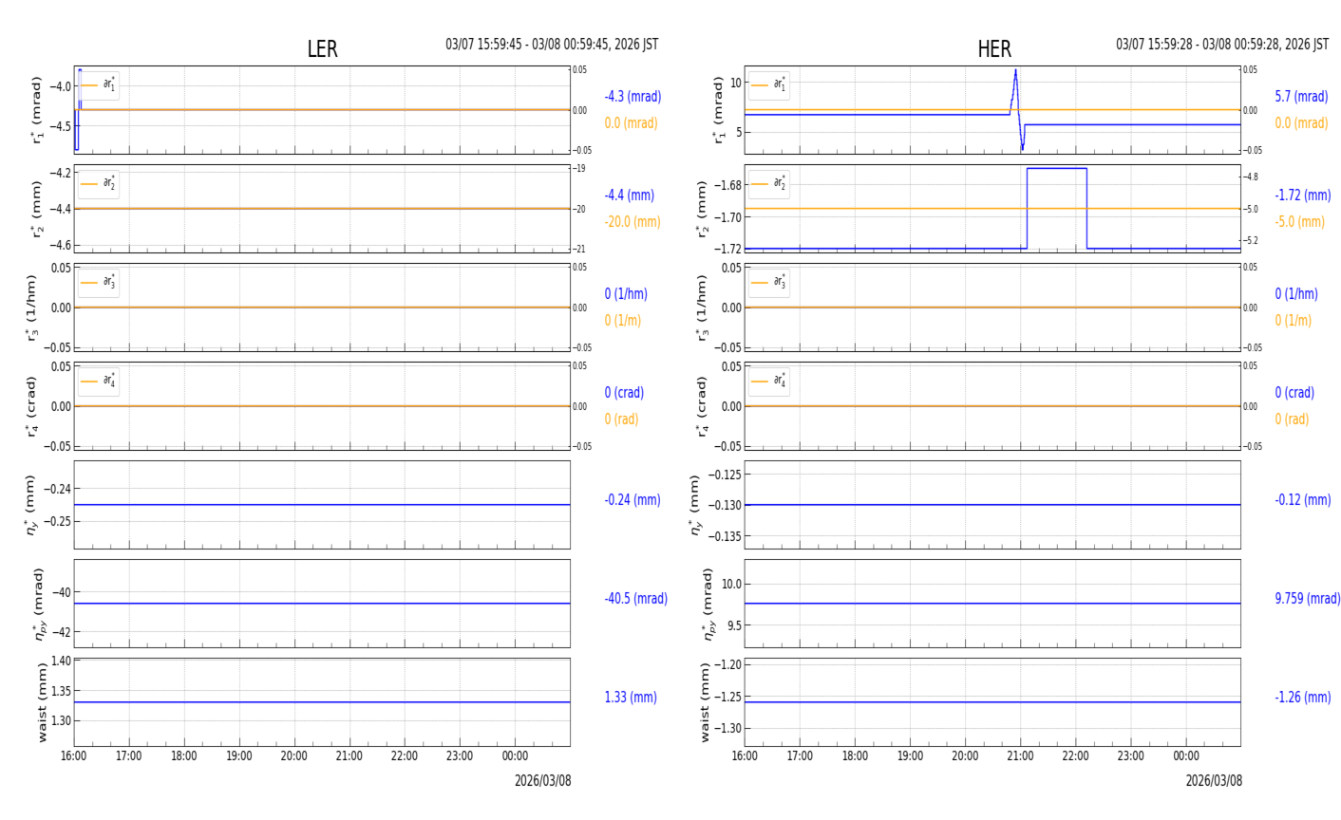
Task: Select the LER panel title
Action: [322, 49]
